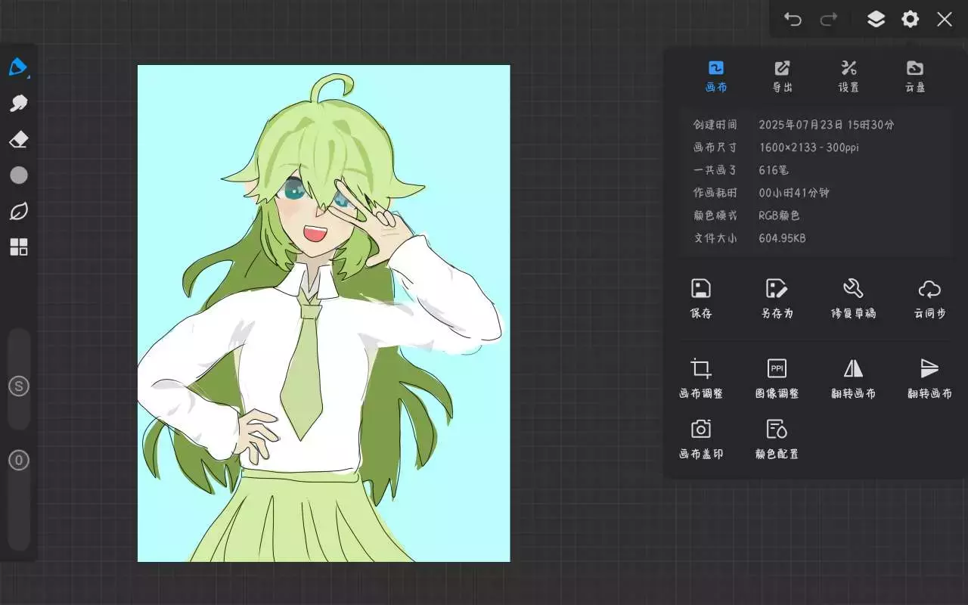
Task: Open the four-square grid tool icon
Action: (x=18, y=247)
